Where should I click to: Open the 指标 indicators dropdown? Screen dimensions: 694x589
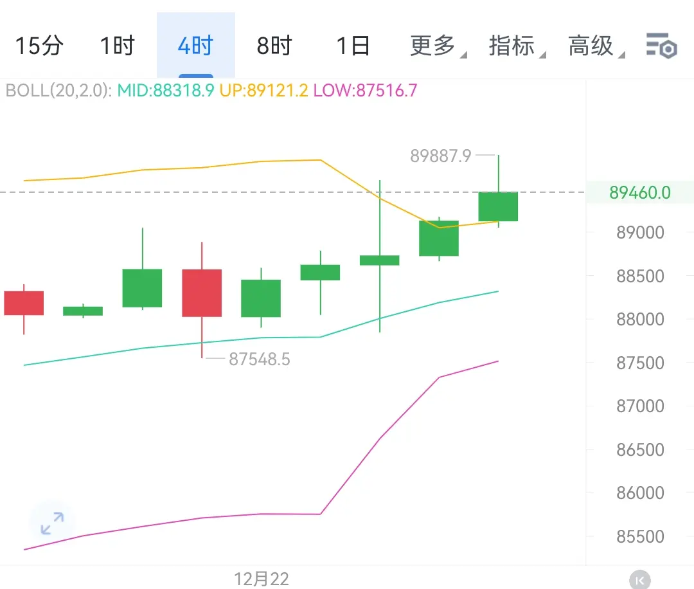click(517, 46)
